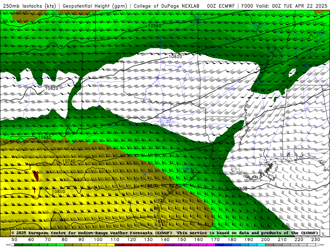Screen dimensions: 330x247
Task: Pick the darkest green swatch starting at 50
Action: click(x=19, y=245)
